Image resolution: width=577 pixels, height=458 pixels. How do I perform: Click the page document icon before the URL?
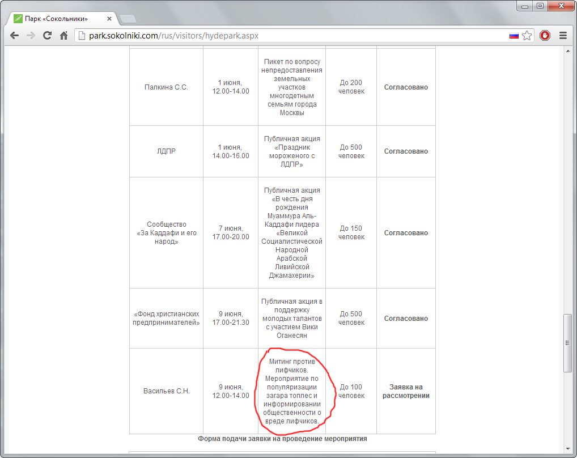click(x=82, y=36)
